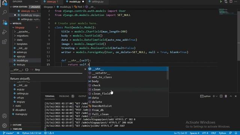
Task: Change the UTF-8 encoding setting
Action: [x=205, y=133]
